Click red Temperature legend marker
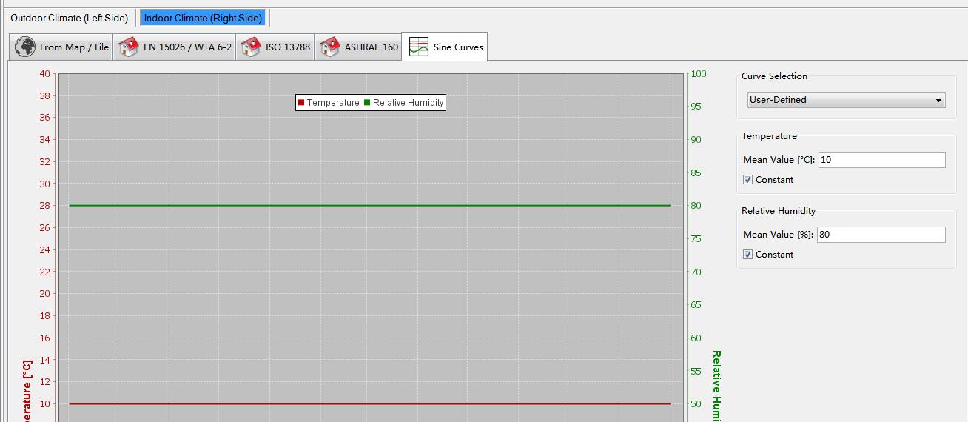Image resolution: width=968 pixels, height=422 pixels. 301,103
